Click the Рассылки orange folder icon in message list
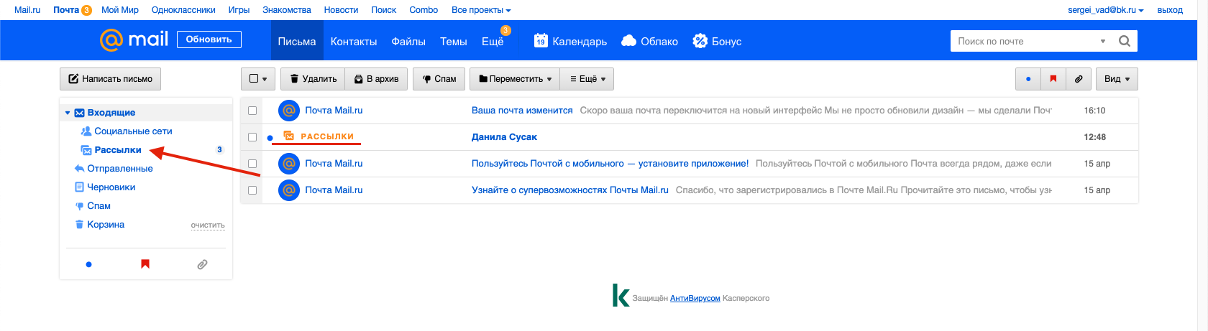 point(289,136)
